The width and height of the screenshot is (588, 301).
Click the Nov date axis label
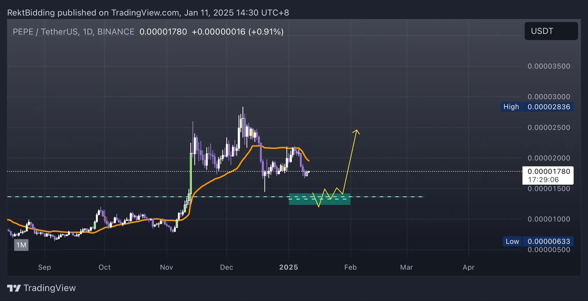pyautogui.click(x=167, y=267)
